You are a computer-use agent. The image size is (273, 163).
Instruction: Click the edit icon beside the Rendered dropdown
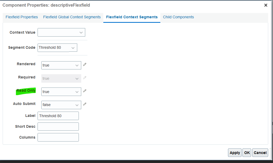[84, 64]
